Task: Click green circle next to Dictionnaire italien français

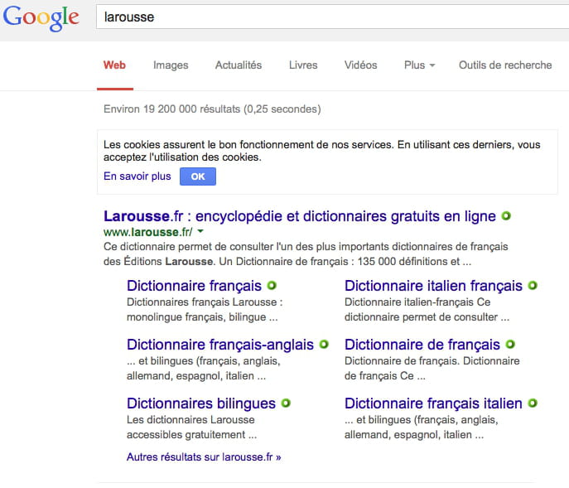Action: tap(533, 285)
